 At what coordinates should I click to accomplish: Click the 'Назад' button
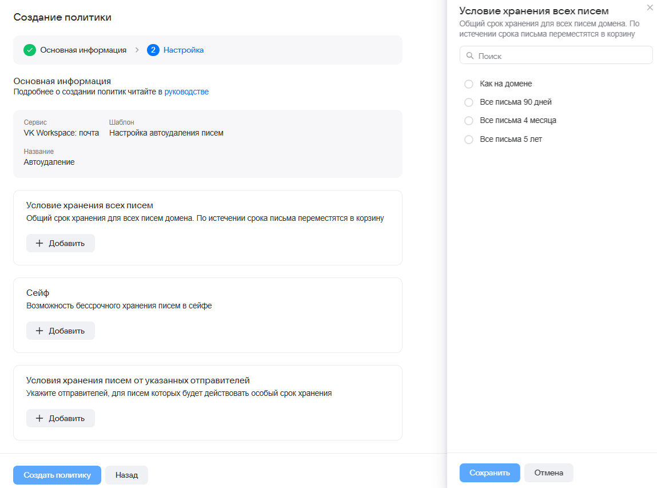(126, 475)
